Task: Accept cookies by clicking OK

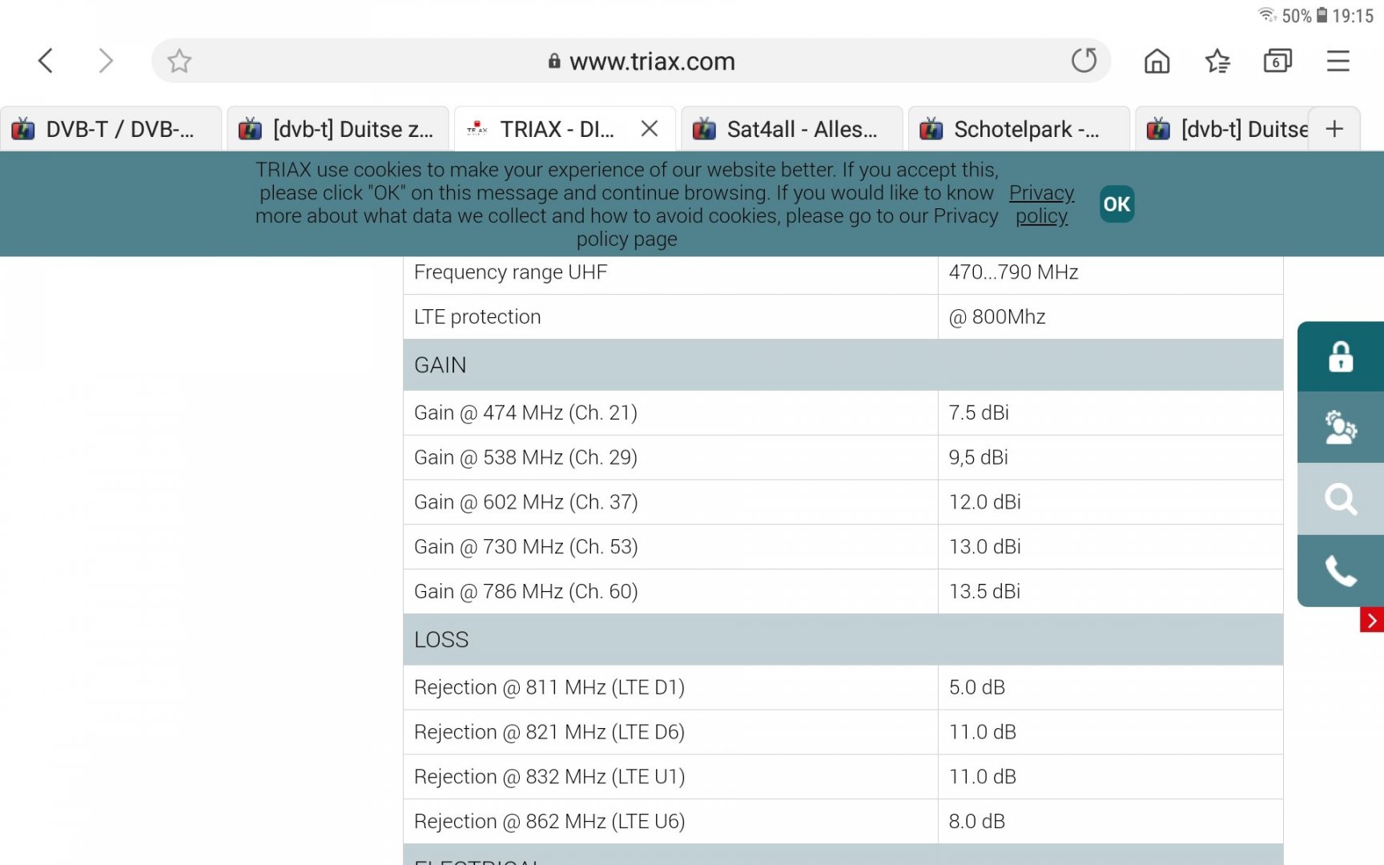Action: pyautogui.click(x=1116, y=204)
